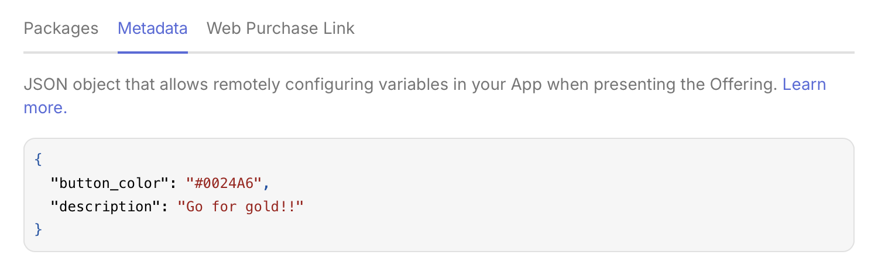Click the opening curly brace in the JSON
Screen dimensions: 878x279
pos(39,160)
